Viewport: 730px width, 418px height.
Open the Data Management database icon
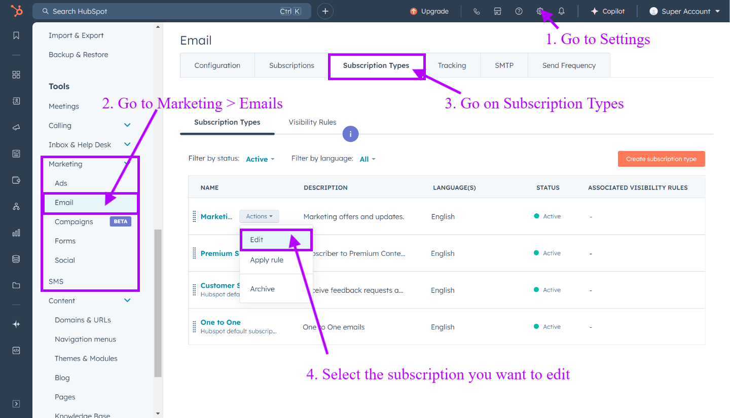(x=16, y=259)
